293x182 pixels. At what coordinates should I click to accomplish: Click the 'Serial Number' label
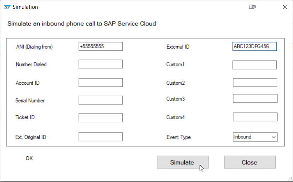30,101
